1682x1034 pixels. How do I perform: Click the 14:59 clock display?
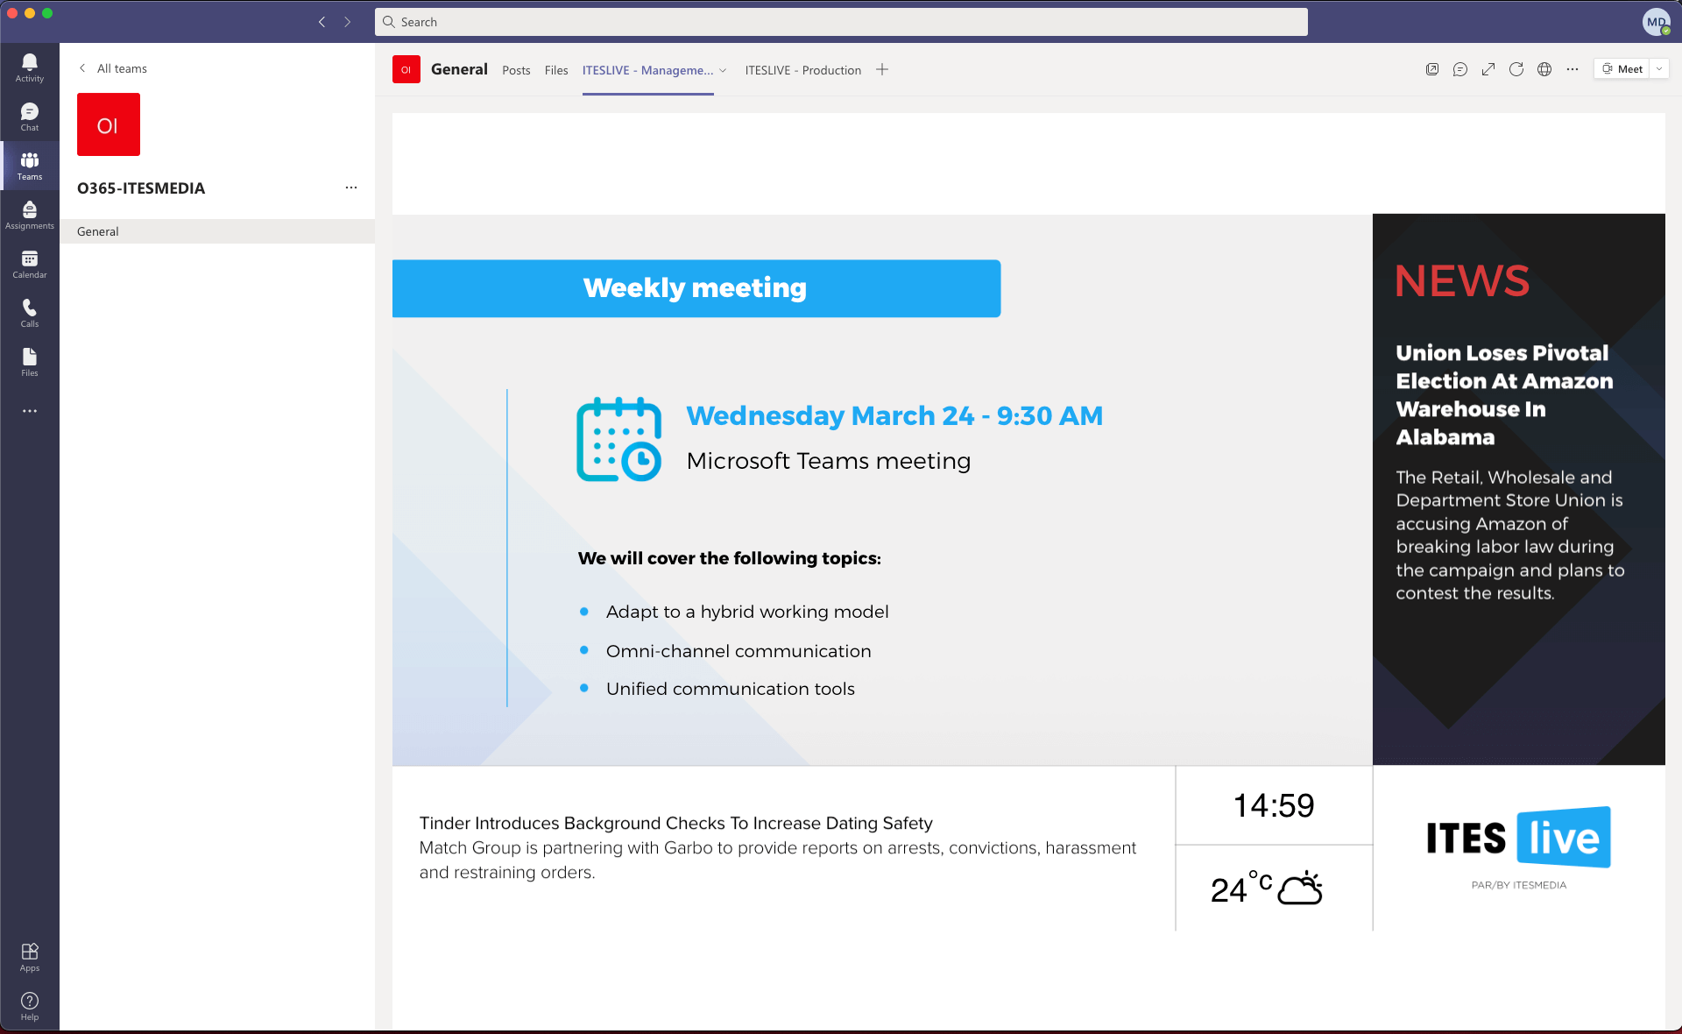pyautogui.click(x=1274, y=805)
